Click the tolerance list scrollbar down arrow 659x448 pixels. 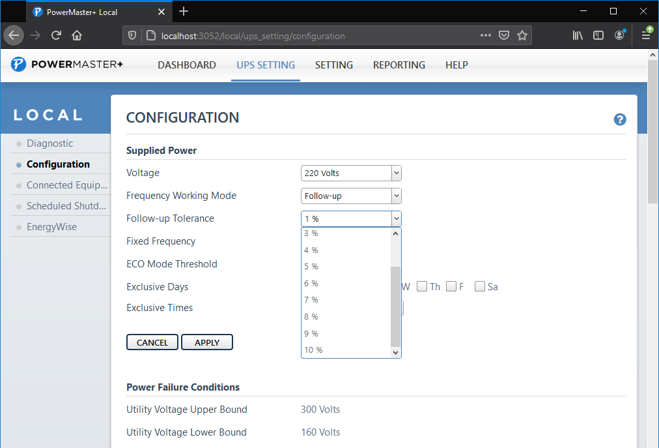pyautogui.click(x=395, y=352)
